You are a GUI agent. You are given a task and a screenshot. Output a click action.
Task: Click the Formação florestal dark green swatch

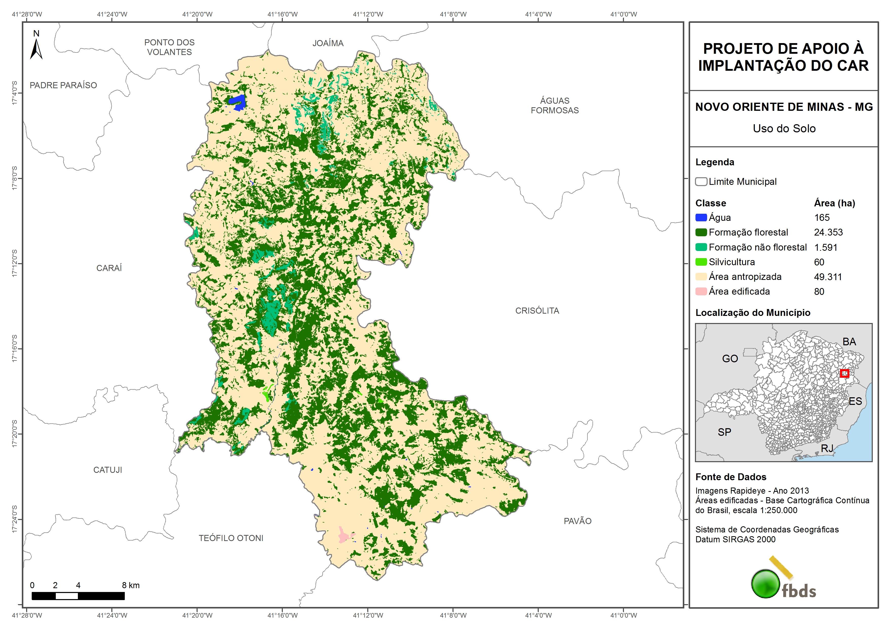[701, 232]
